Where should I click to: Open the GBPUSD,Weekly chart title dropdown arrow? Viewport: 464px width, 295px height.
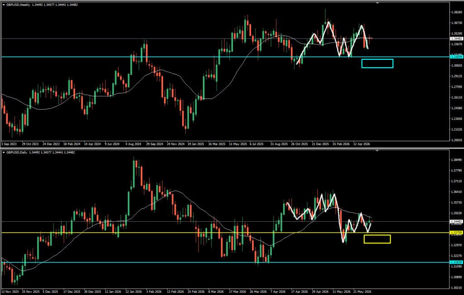coord(4,5)
